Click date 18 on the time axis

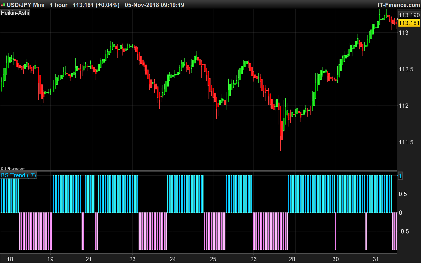coord(10,259)
